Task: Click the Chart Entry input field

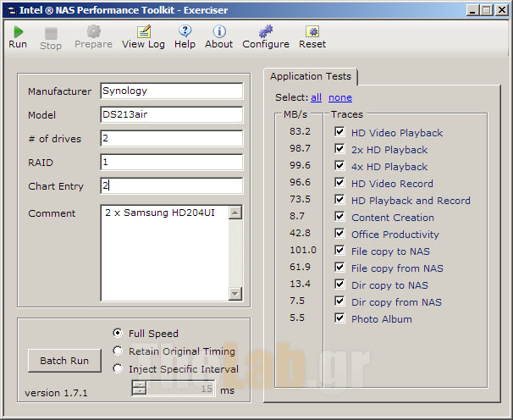Action: click(172, 186)
